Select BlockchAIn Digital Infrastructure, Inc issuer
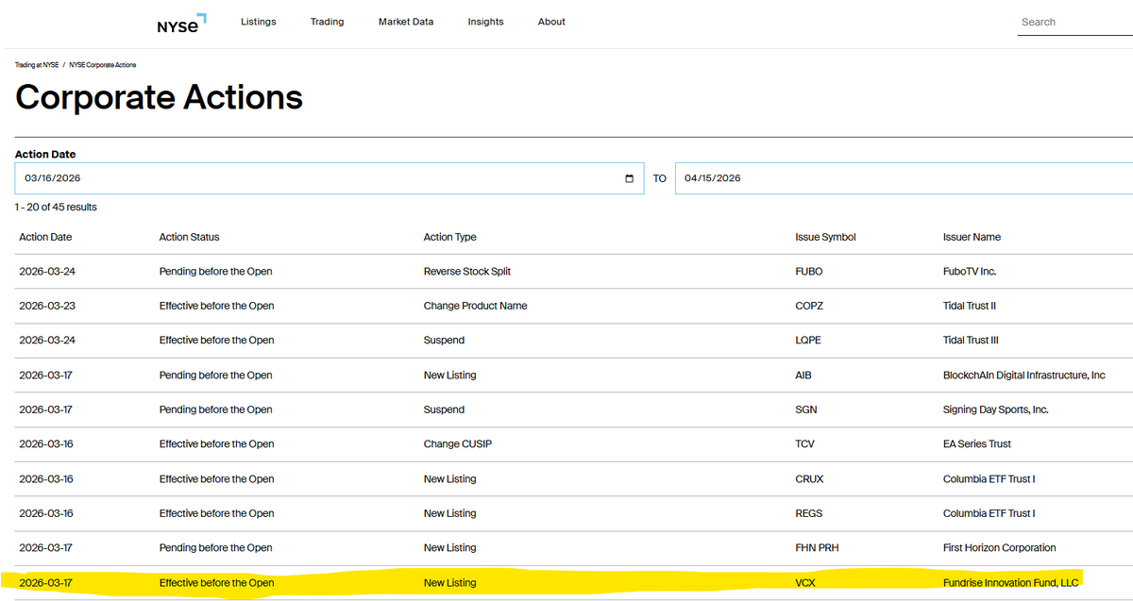1133x601 pixels. click(x=1023, y=376)
